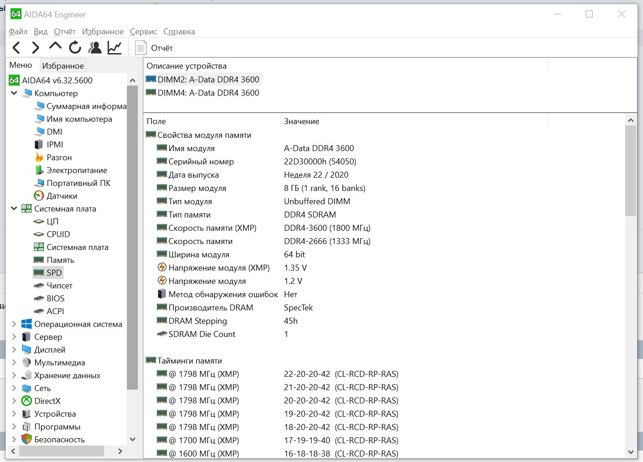Viewport: 643px width, 462px height.
Task: Expand the Хранение данных tree node
Action: (14, 375)
